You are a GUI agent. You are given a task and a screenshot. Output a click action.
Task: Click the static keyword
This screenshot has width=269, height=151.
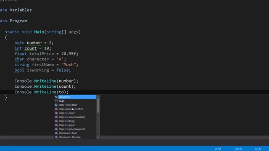[12, 32]
